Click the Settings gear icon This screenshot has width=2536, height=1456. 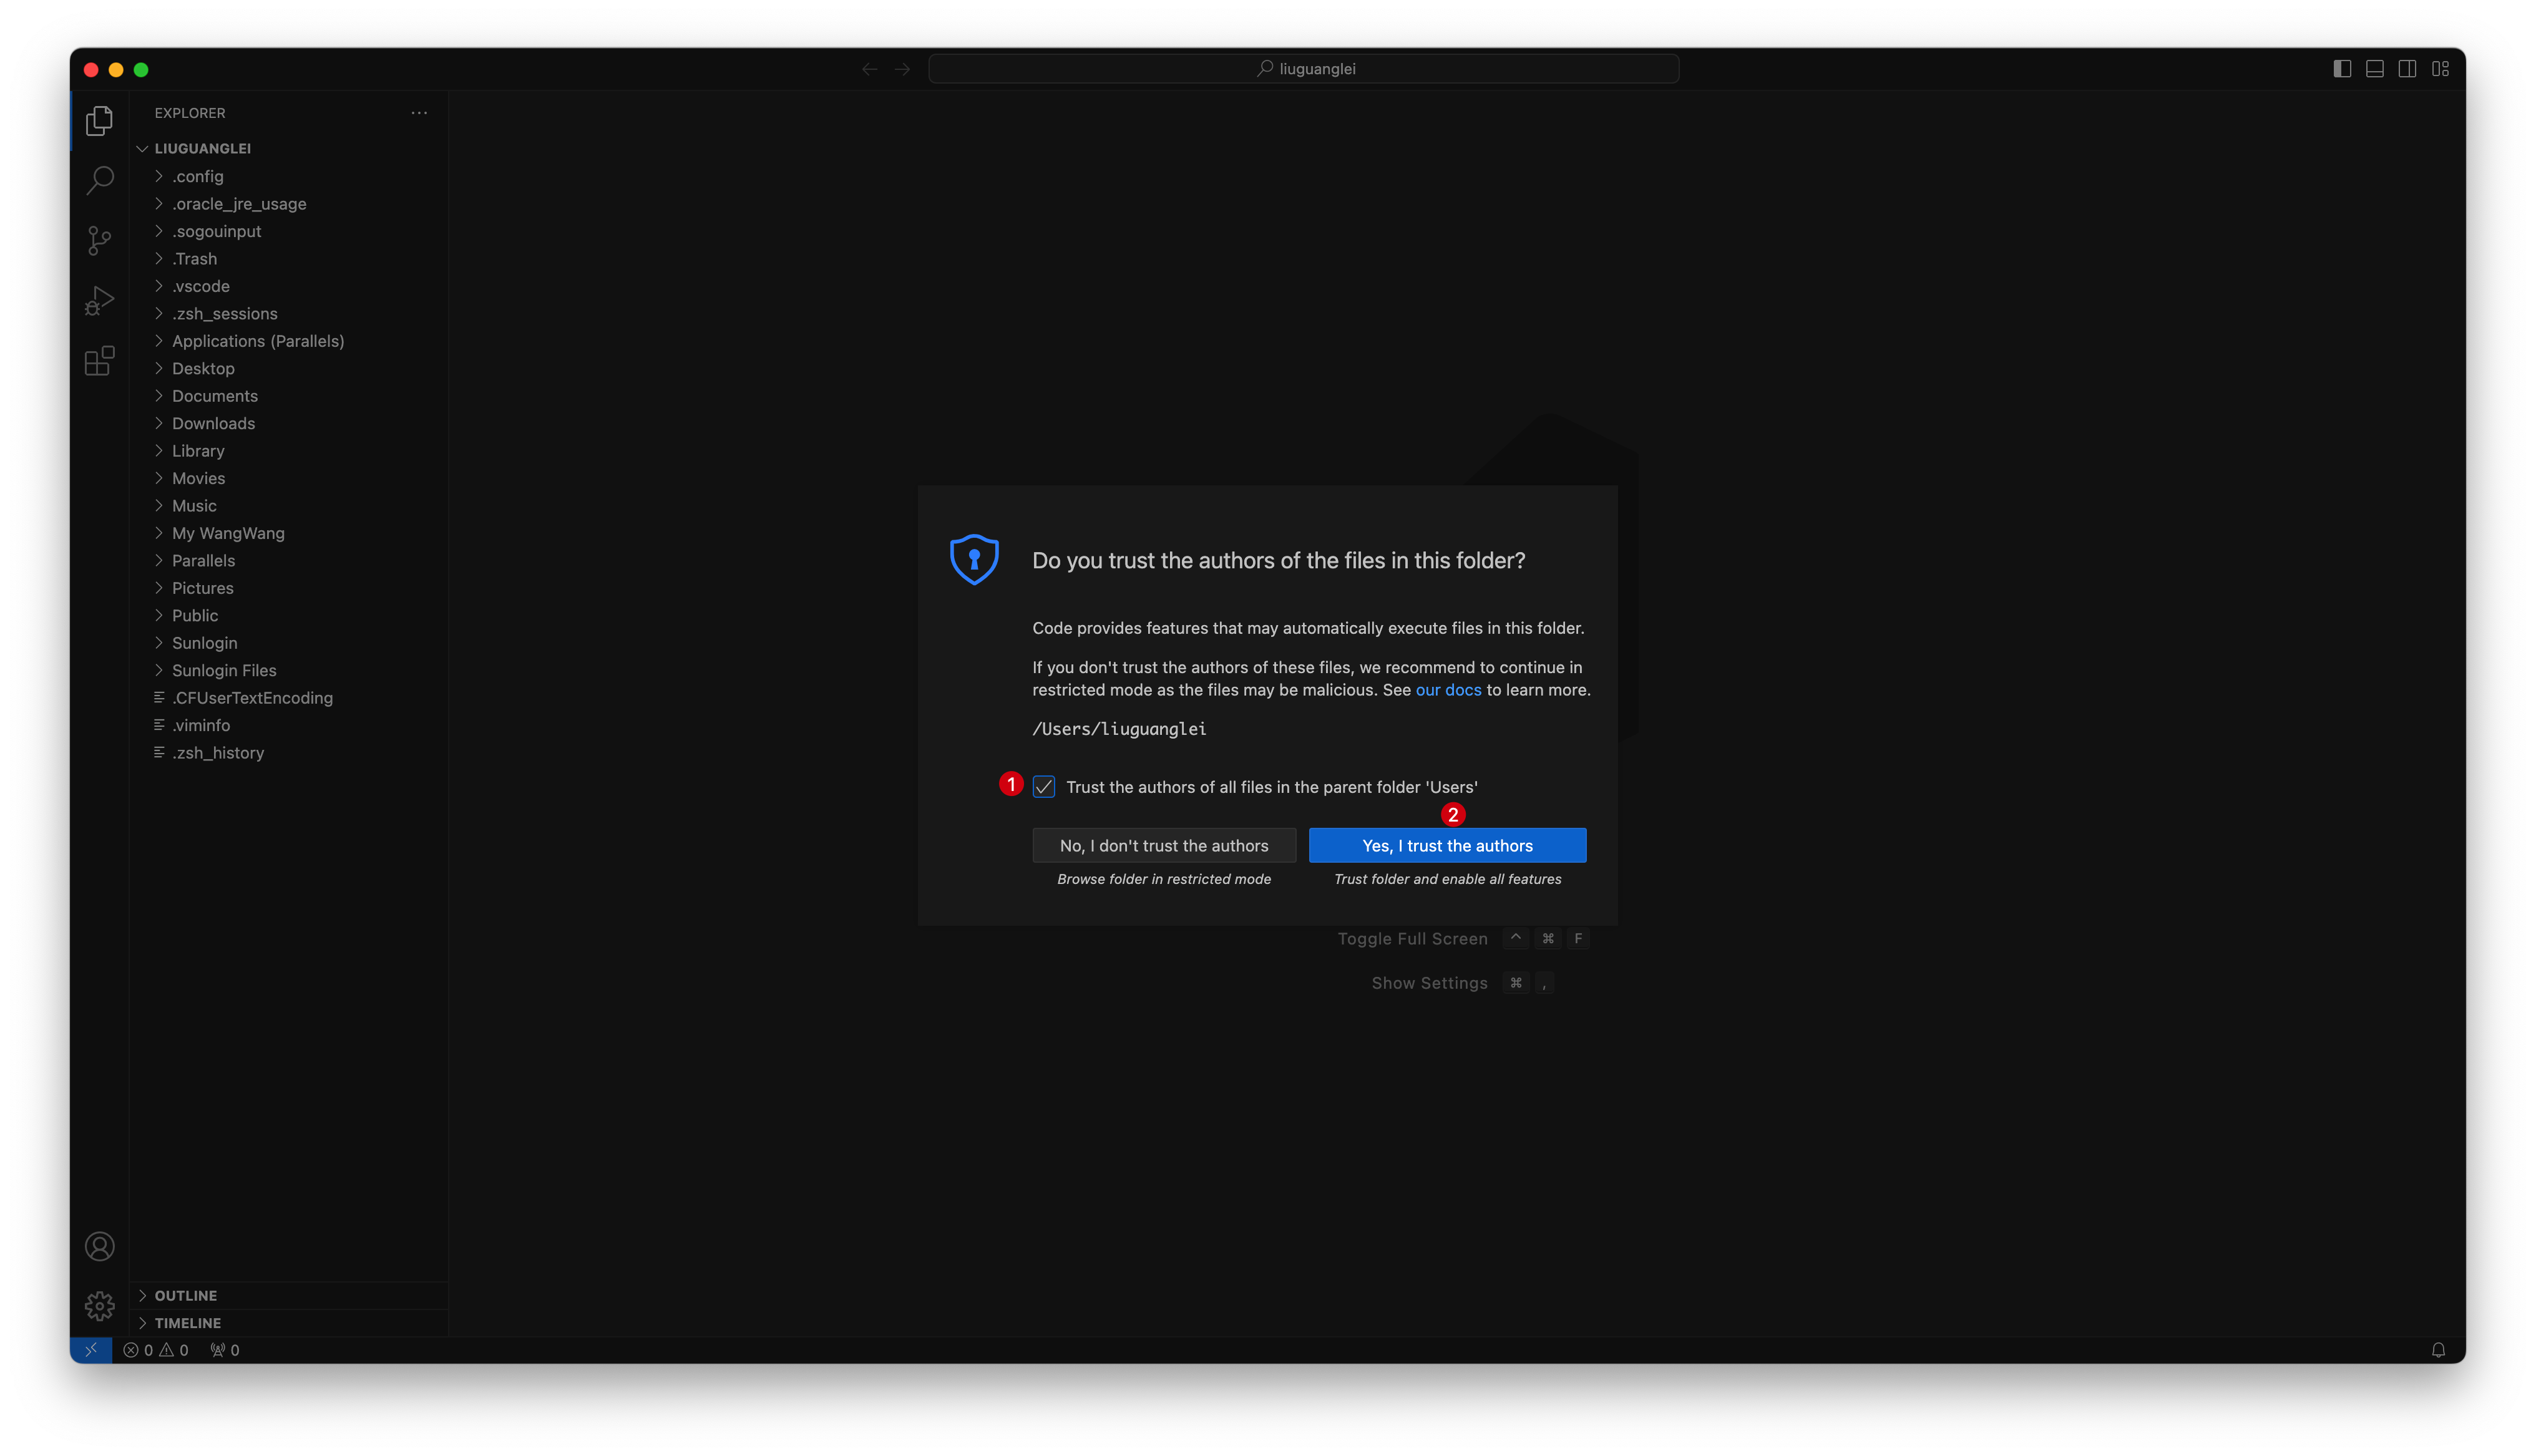[x=99, y=1304]
